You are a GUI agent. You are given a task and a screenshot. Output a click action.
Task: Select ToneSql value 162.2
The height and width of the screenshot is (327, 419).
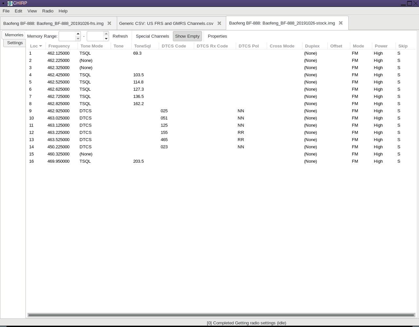tap(138, 103)
